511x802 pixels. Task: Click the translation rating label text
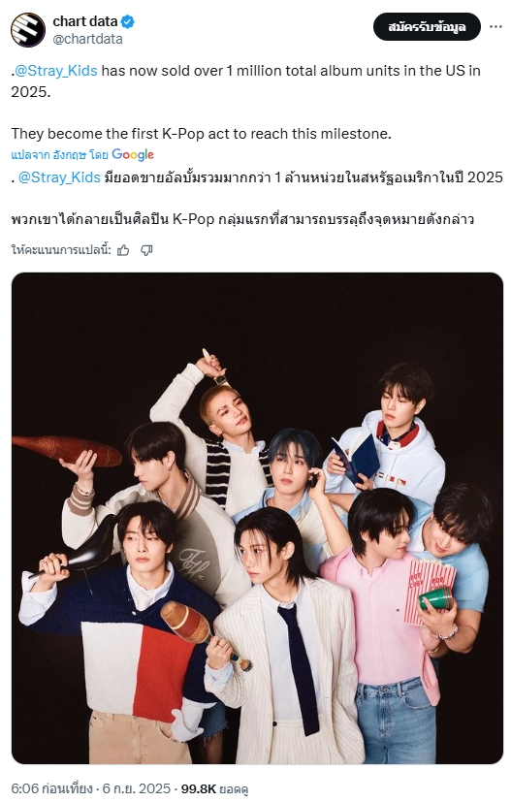pyautogui.click(x=61, y=250)
